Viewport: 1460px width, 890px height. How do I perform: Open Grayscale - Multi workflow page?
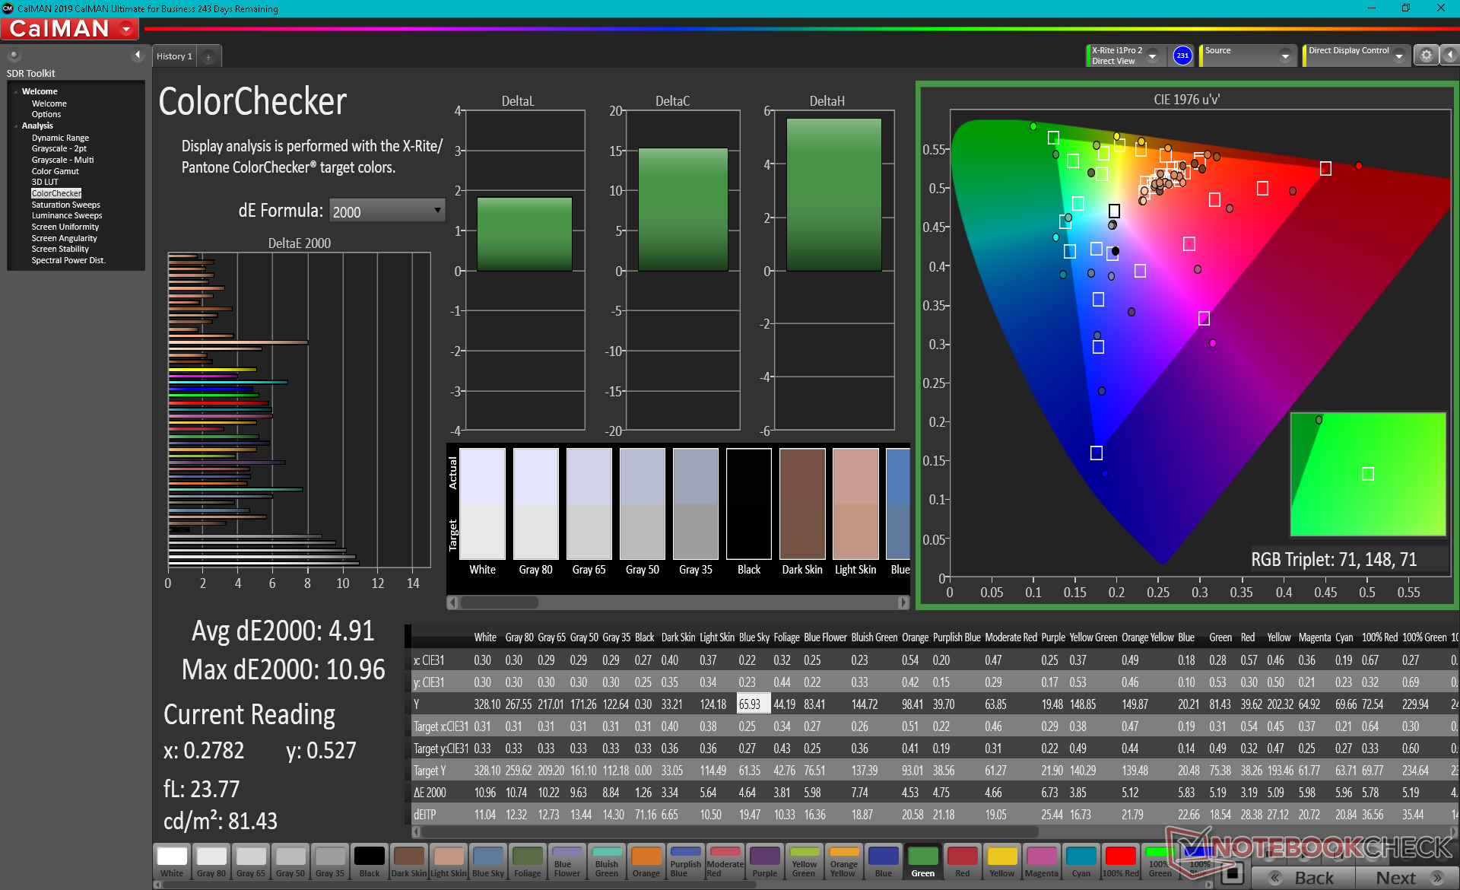point(62,160)
